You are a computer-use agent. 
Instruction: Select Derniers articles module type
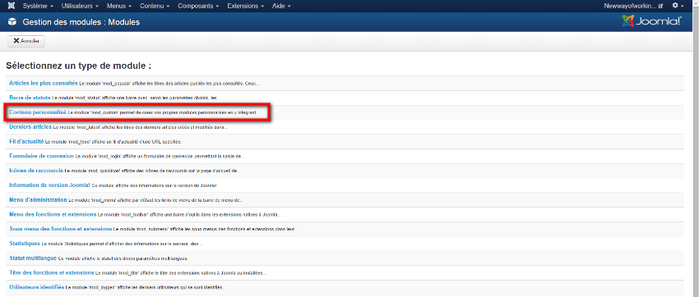30,126
